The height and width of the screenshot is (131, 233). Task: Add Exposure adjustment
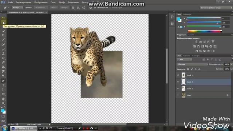(x=209, y=42)
